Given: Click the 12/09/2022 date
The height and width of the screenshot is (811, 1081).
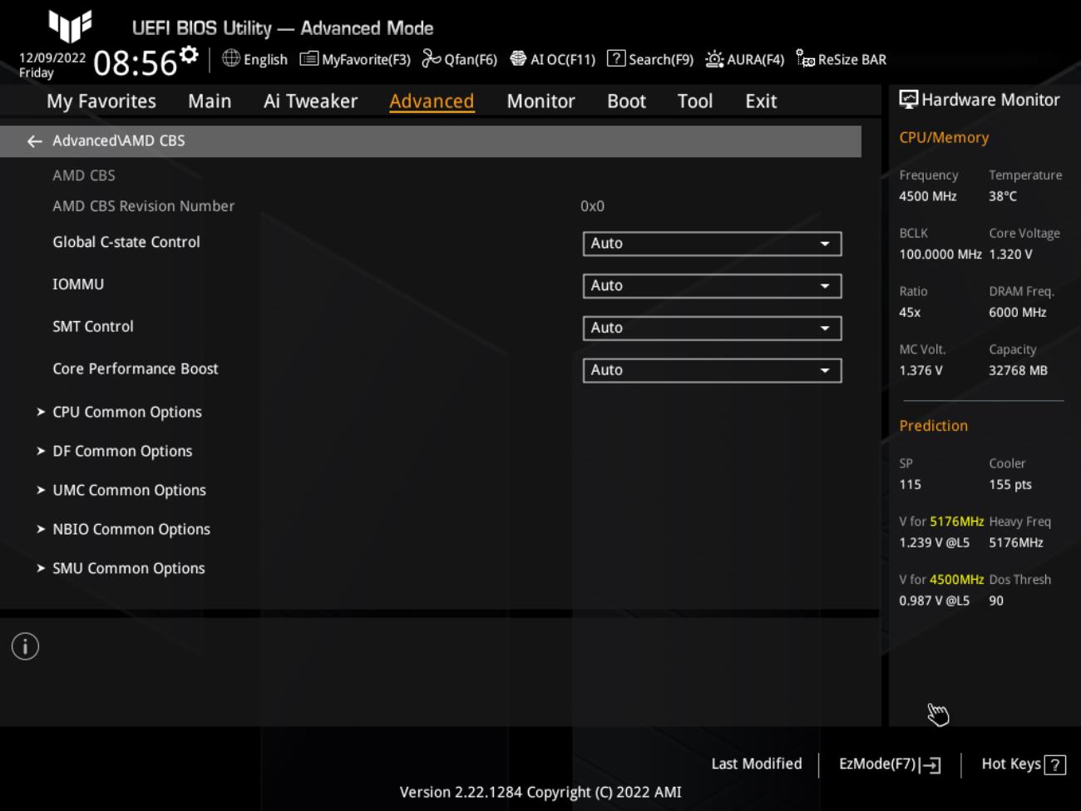Looking at the screenshot, I should [52, 57].
